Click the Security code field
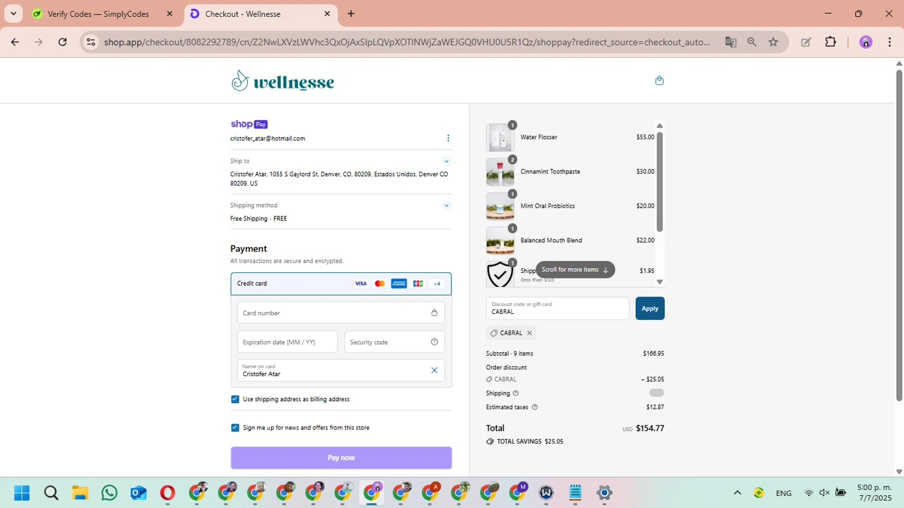This screenshot has height=508, width=904. pyautogui.click(x=395, y=342)
